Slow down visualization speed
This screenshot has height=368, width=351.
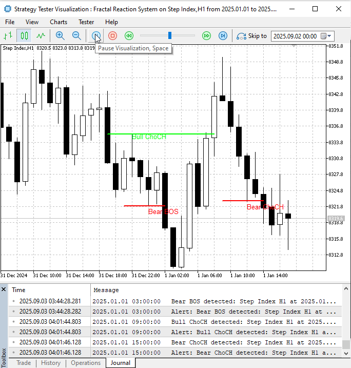[129, 36]
